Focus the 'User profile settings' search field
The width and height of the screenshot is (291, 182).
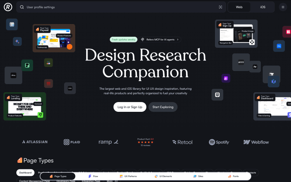[121, 7]
